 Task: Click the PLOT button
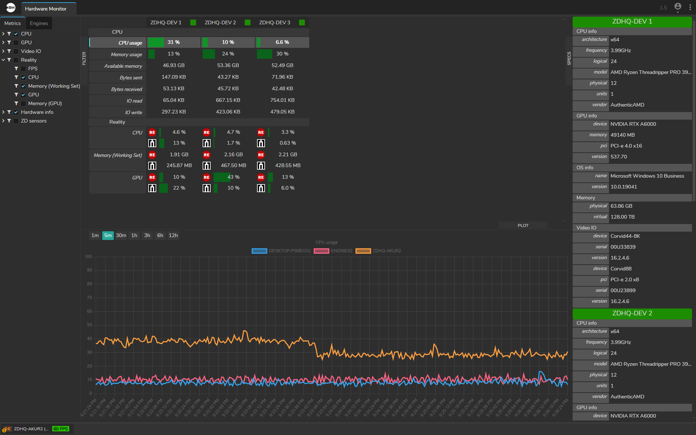(x=523, y=225)
